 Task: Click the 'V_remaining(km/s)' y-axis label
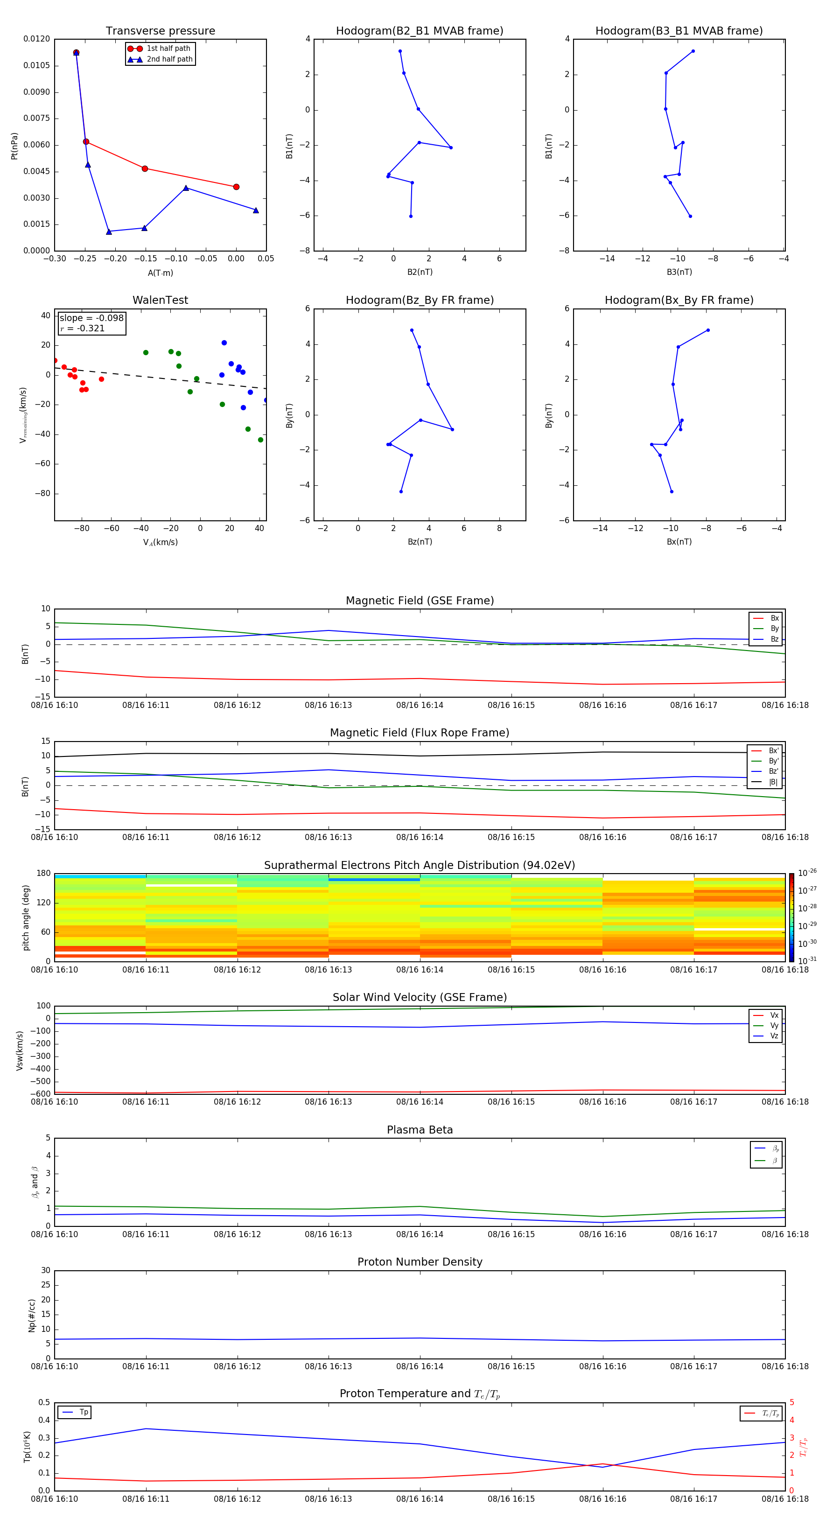click(23, 415)
